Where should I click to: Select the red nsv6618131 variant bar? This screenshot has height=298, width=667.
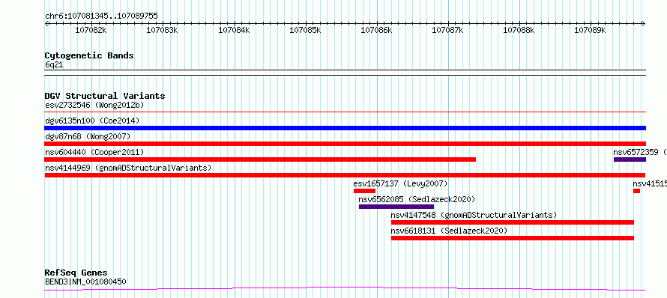coord(513,238)
